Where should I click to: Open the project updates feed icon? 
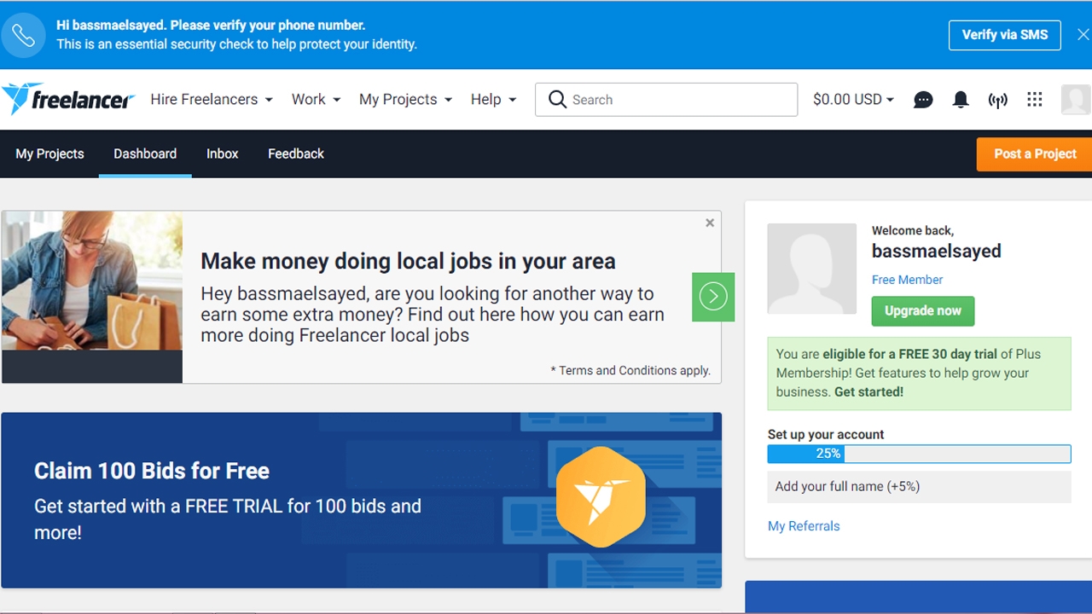(997, 100)
